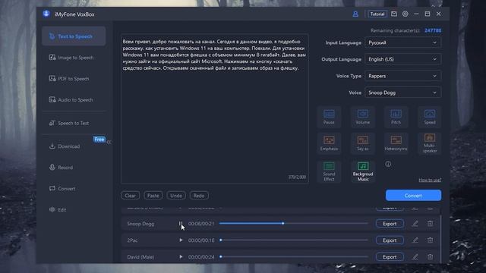Seek on the 2Pac progress bar
486x273 pixels.
294,240
